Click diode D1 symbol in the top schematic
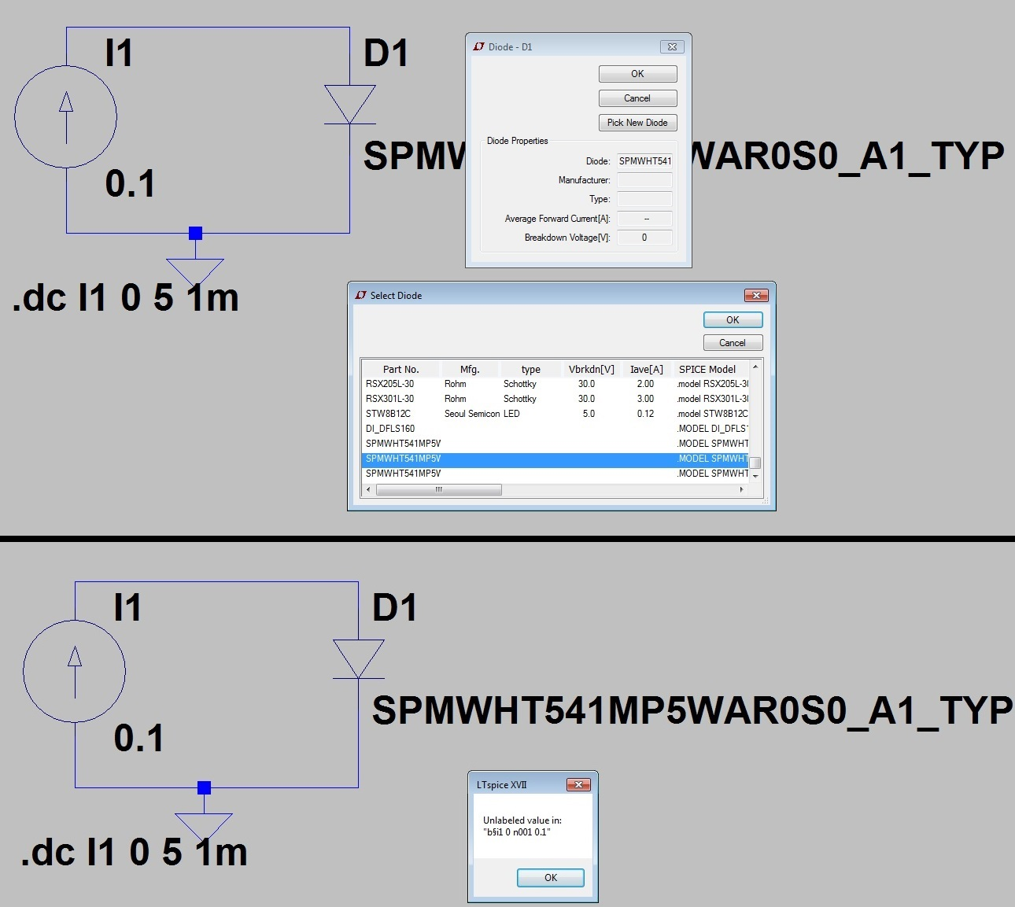Screen dimensions: 1015x907 [x=350, y=105]
